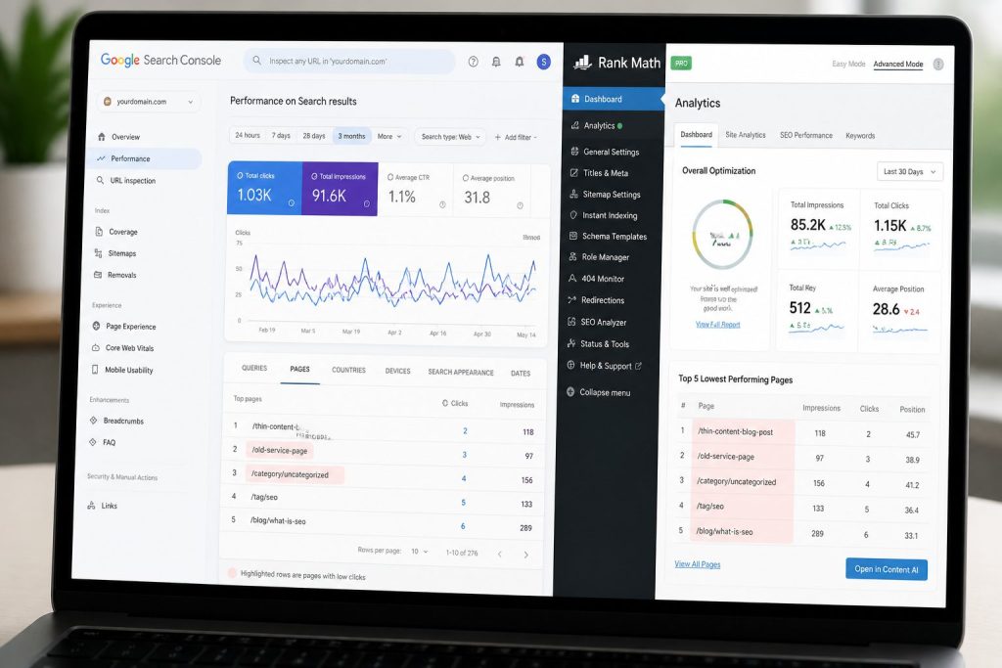The width and height of the screenshot is (1002, 668).
Task: Open the user account avatar
Action: (x=544, y=62)
